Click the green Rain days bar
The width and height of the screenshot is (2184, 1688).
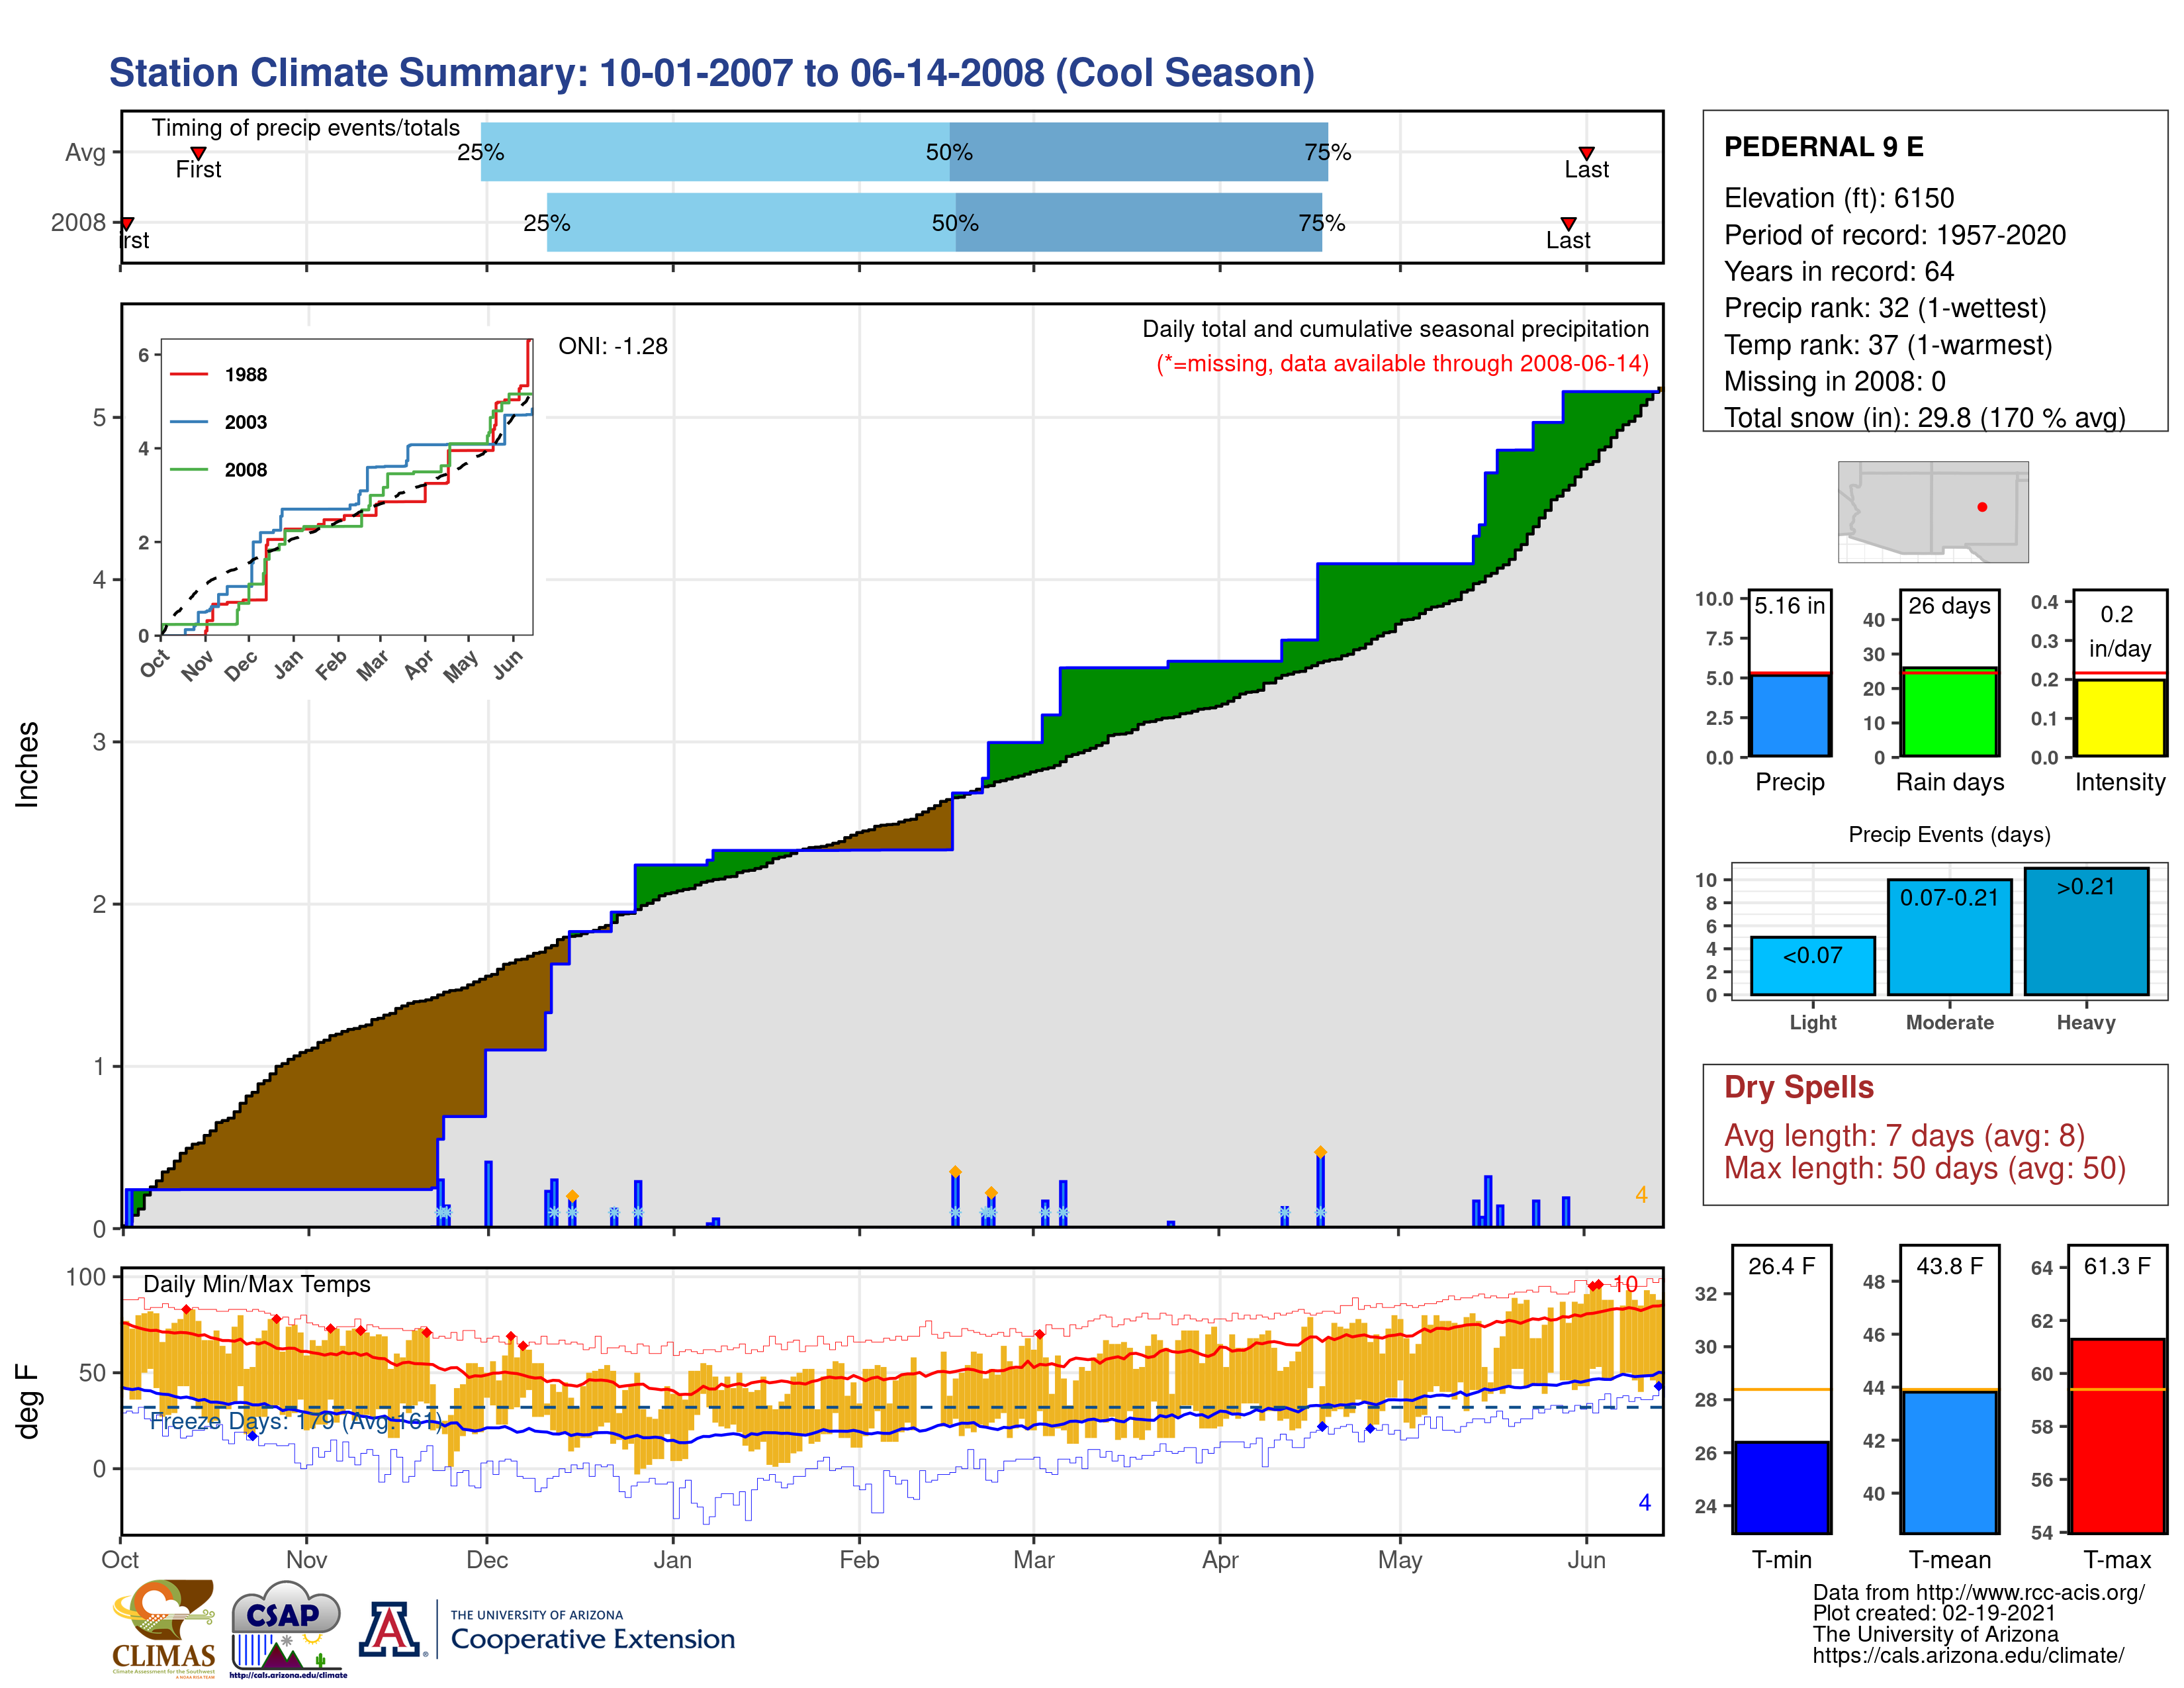coord(1949,712)
